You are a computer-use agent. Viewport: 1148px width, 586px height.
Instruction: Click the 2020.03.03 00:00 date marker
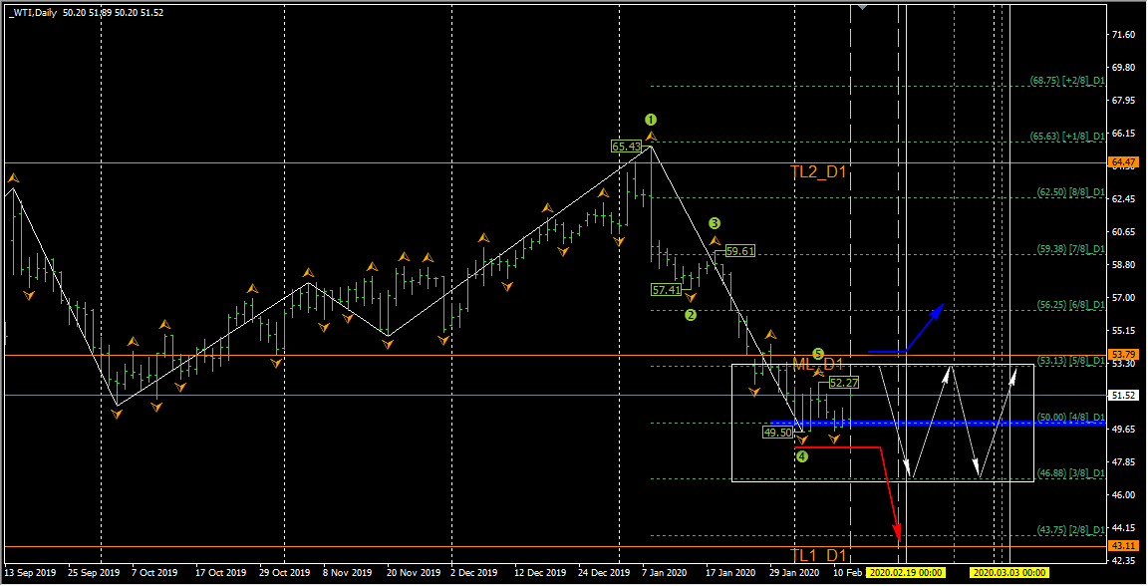click(x=1008, y=573)
